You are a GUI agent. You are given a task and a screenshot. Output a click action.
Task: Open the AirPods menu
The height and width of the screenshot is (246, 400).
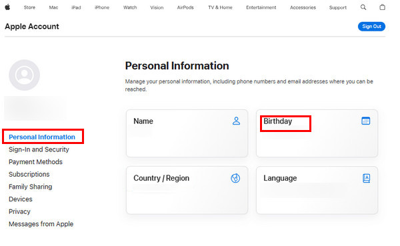pos(185,7)
